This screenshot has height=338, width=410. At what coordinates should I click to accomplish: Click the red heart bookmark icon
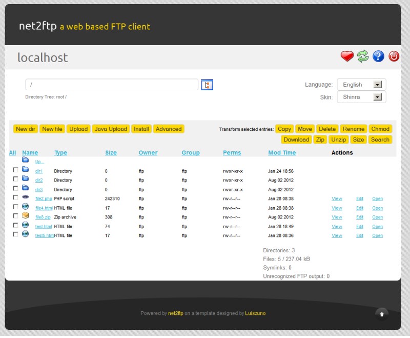click(x=347, y=56)
